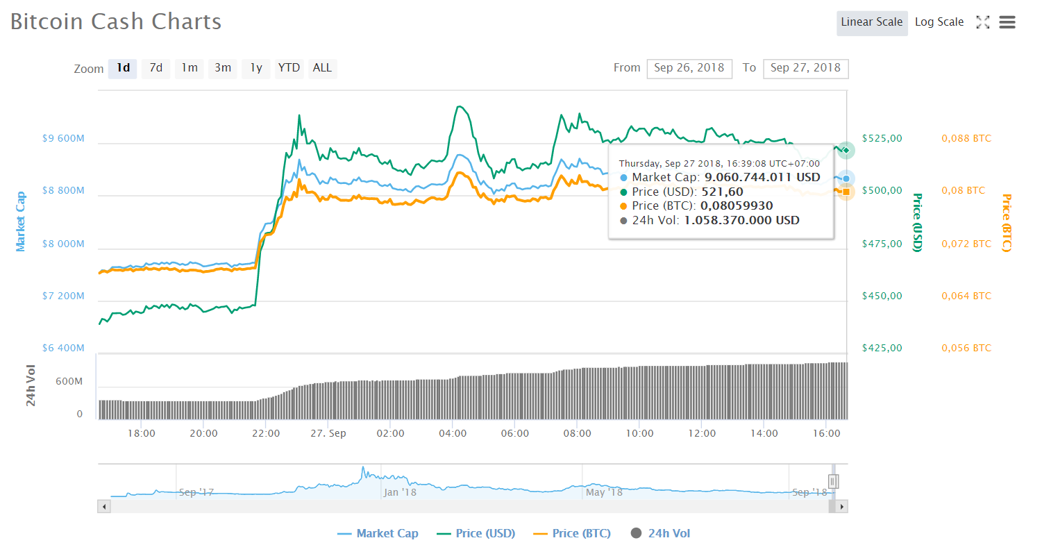
Task: Click the To date field Sep 27, 2018
Action: click(x=805, y=68)
